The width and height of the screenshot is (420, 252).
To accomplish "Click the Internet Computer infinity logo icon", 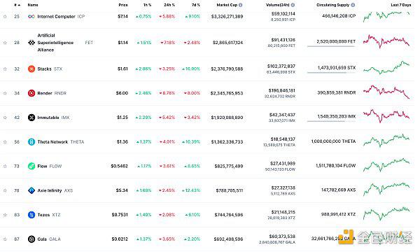I will tap(31, 17).
